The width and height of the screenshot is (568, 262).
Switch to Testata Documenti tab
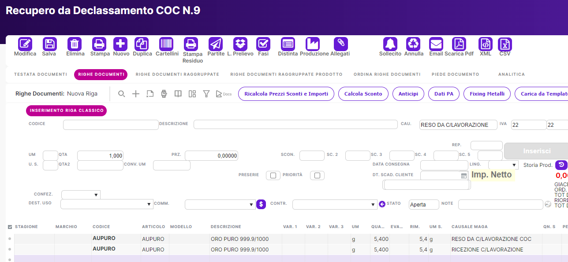click(41, 74)
